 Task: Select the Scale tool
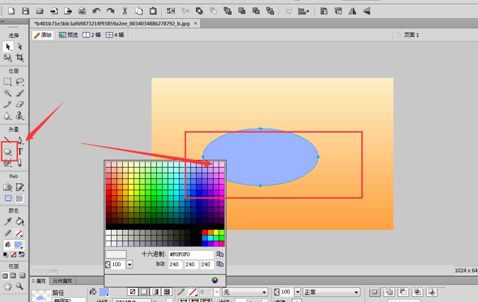[x=8, y=57]
